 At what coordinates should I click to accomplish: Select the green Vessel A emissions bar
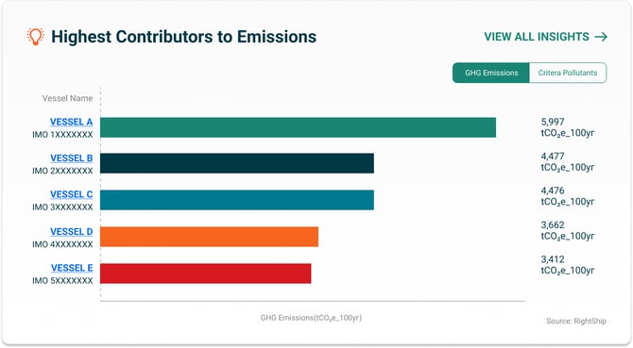click(298, 127)
